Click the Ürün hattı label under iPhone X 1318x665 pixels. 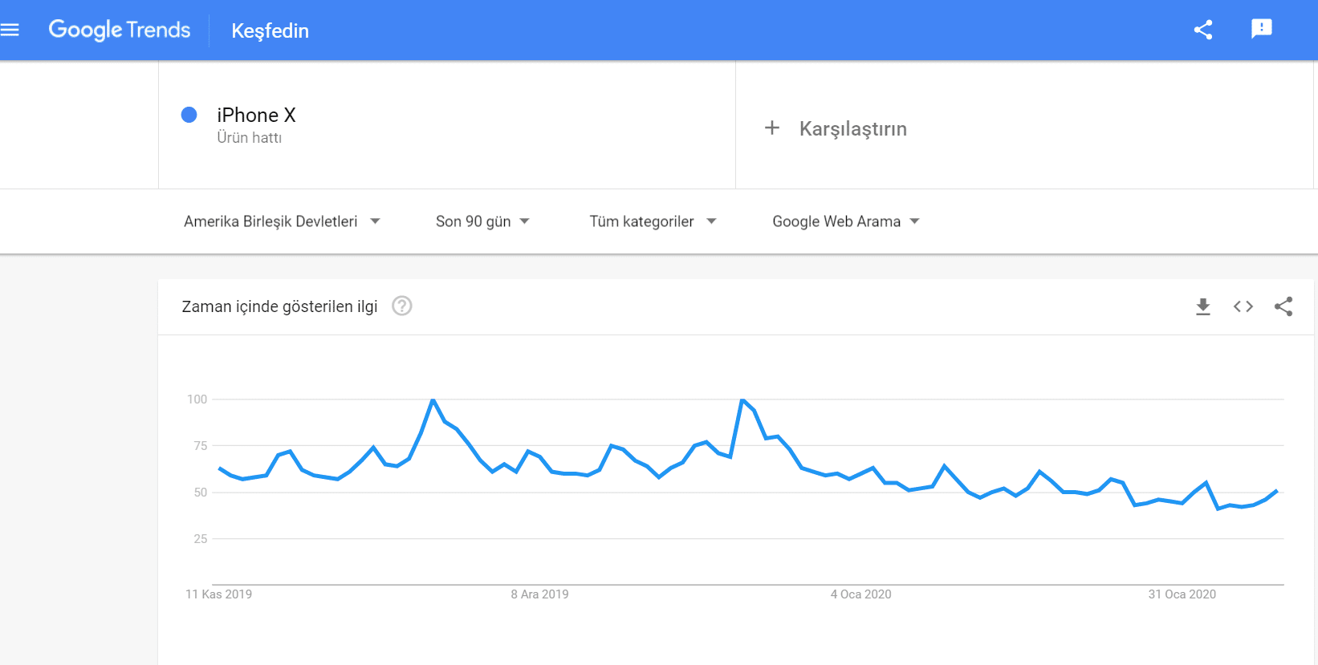pos(250,137)
